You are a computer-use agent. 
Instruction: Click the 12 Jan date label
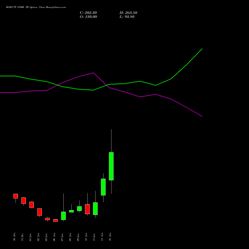coord(86,237)
